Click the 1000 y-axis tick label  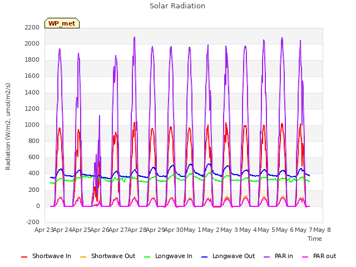[x=32, y=125]
